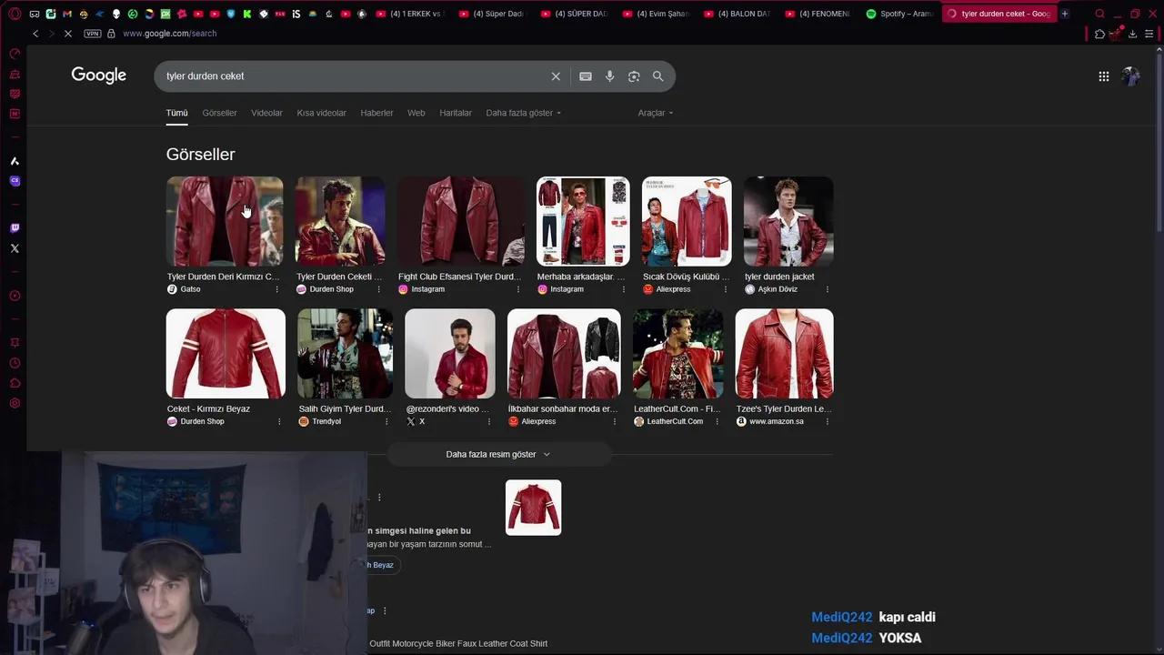Open a new tab with plus button
The width and height of the screenshot is (1164, 655).
tap(1065, 14)
